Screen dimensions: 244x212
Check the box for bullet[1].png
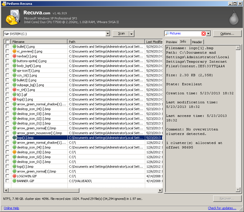click(x=7, y=46)
